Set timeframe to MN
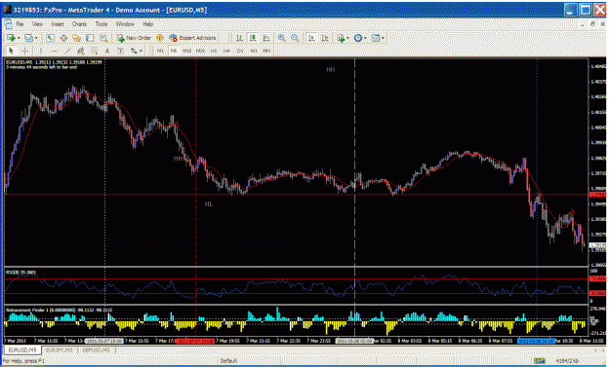Viewport: 610px width, 367px height. click(266, 51)
